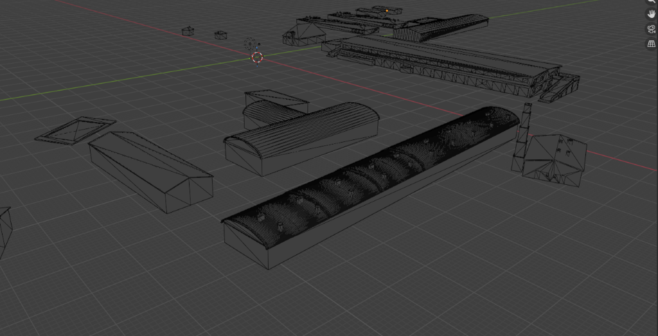Select the second small hut near red axis
Image resolution: width=658 pixels, height=336 pixels.
coord(220,35)
